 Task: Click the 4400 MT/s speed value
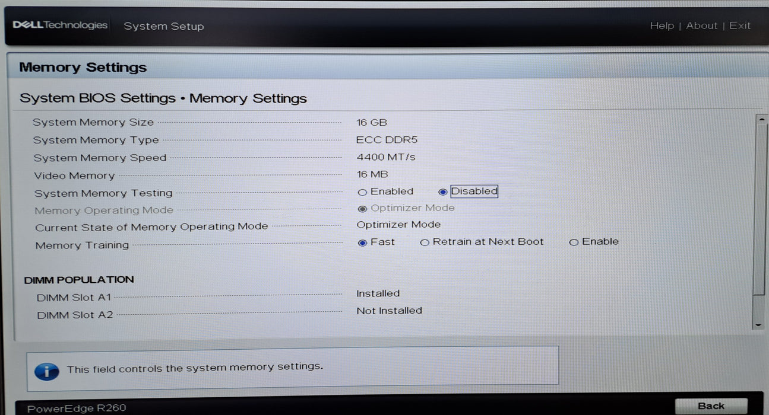386,157
